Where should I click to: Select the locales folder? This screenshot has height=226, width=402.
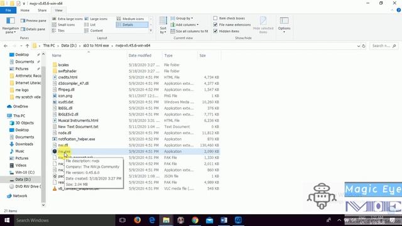(63, 65)
